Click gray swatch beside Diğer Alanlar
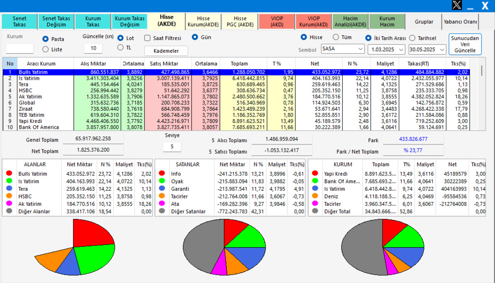The width and height of the screenshot is (495, 283). tap(9, 211)
